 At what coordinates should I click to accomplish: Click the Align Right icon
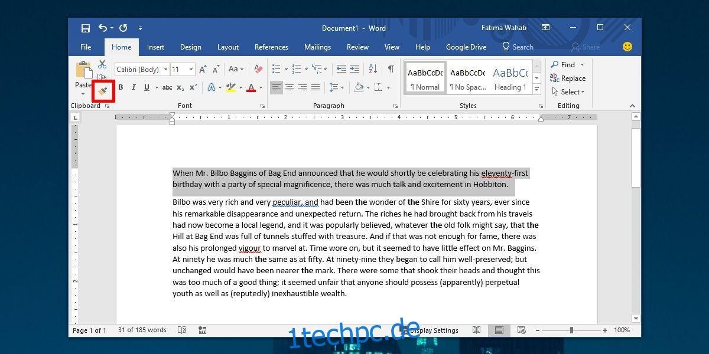[x=303, y=87]
